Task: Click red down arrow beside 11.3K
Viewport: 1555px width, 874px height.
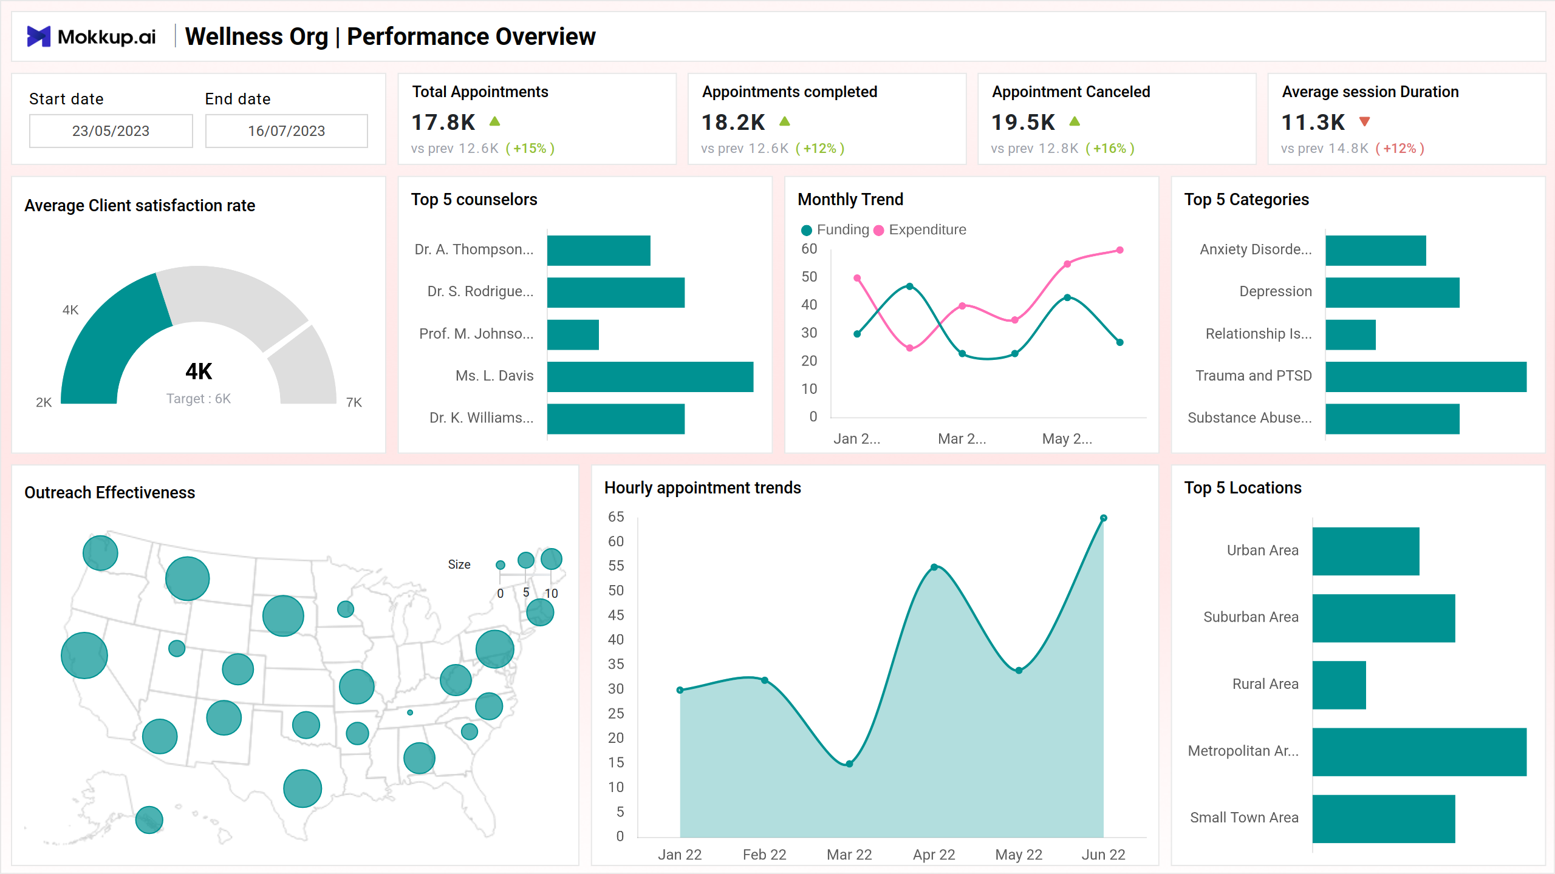Action: click(x=1365, y=122)
